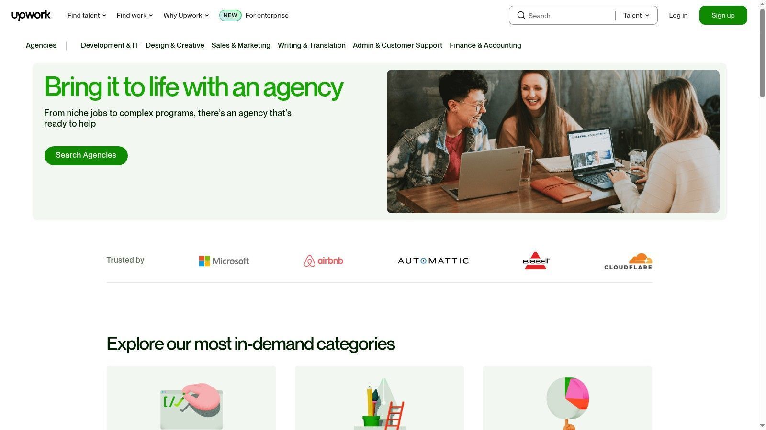Click the Airbnb logo
766x430 pixels.
324,261
